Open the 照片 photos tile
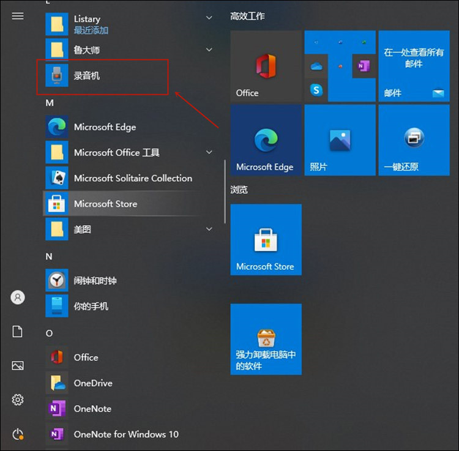 pyautogui.click(x=340, y=140)
